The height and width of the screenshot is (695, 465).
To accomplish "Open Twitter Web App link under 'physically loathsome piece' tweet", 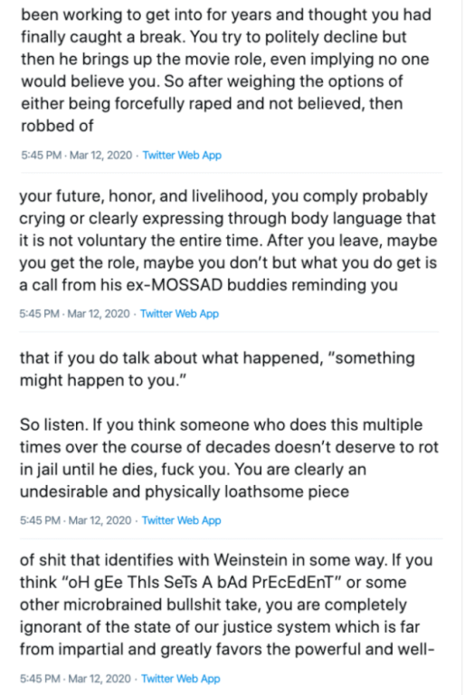I will 181,520.
